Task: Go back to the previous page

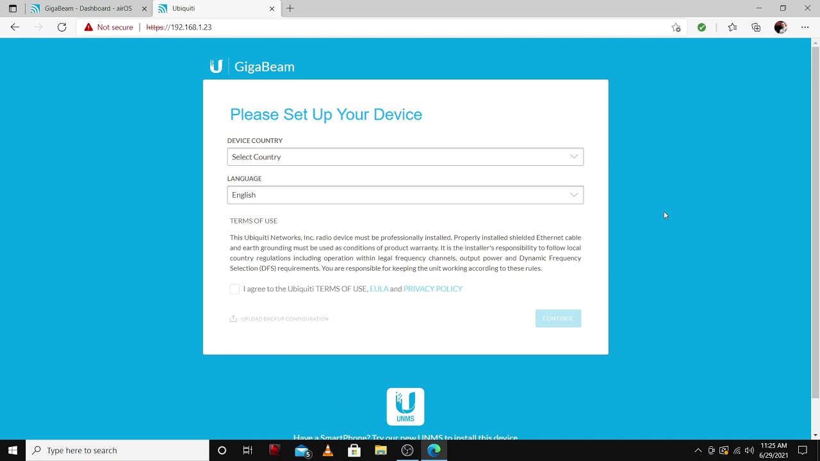Action: (x=15, y=27)
